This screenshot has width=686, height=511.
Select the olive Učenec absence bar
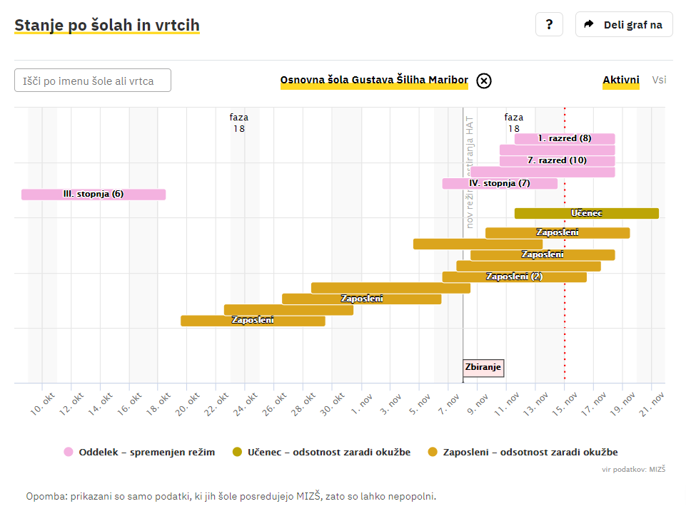pyautogui.click(x=586, y=213)
